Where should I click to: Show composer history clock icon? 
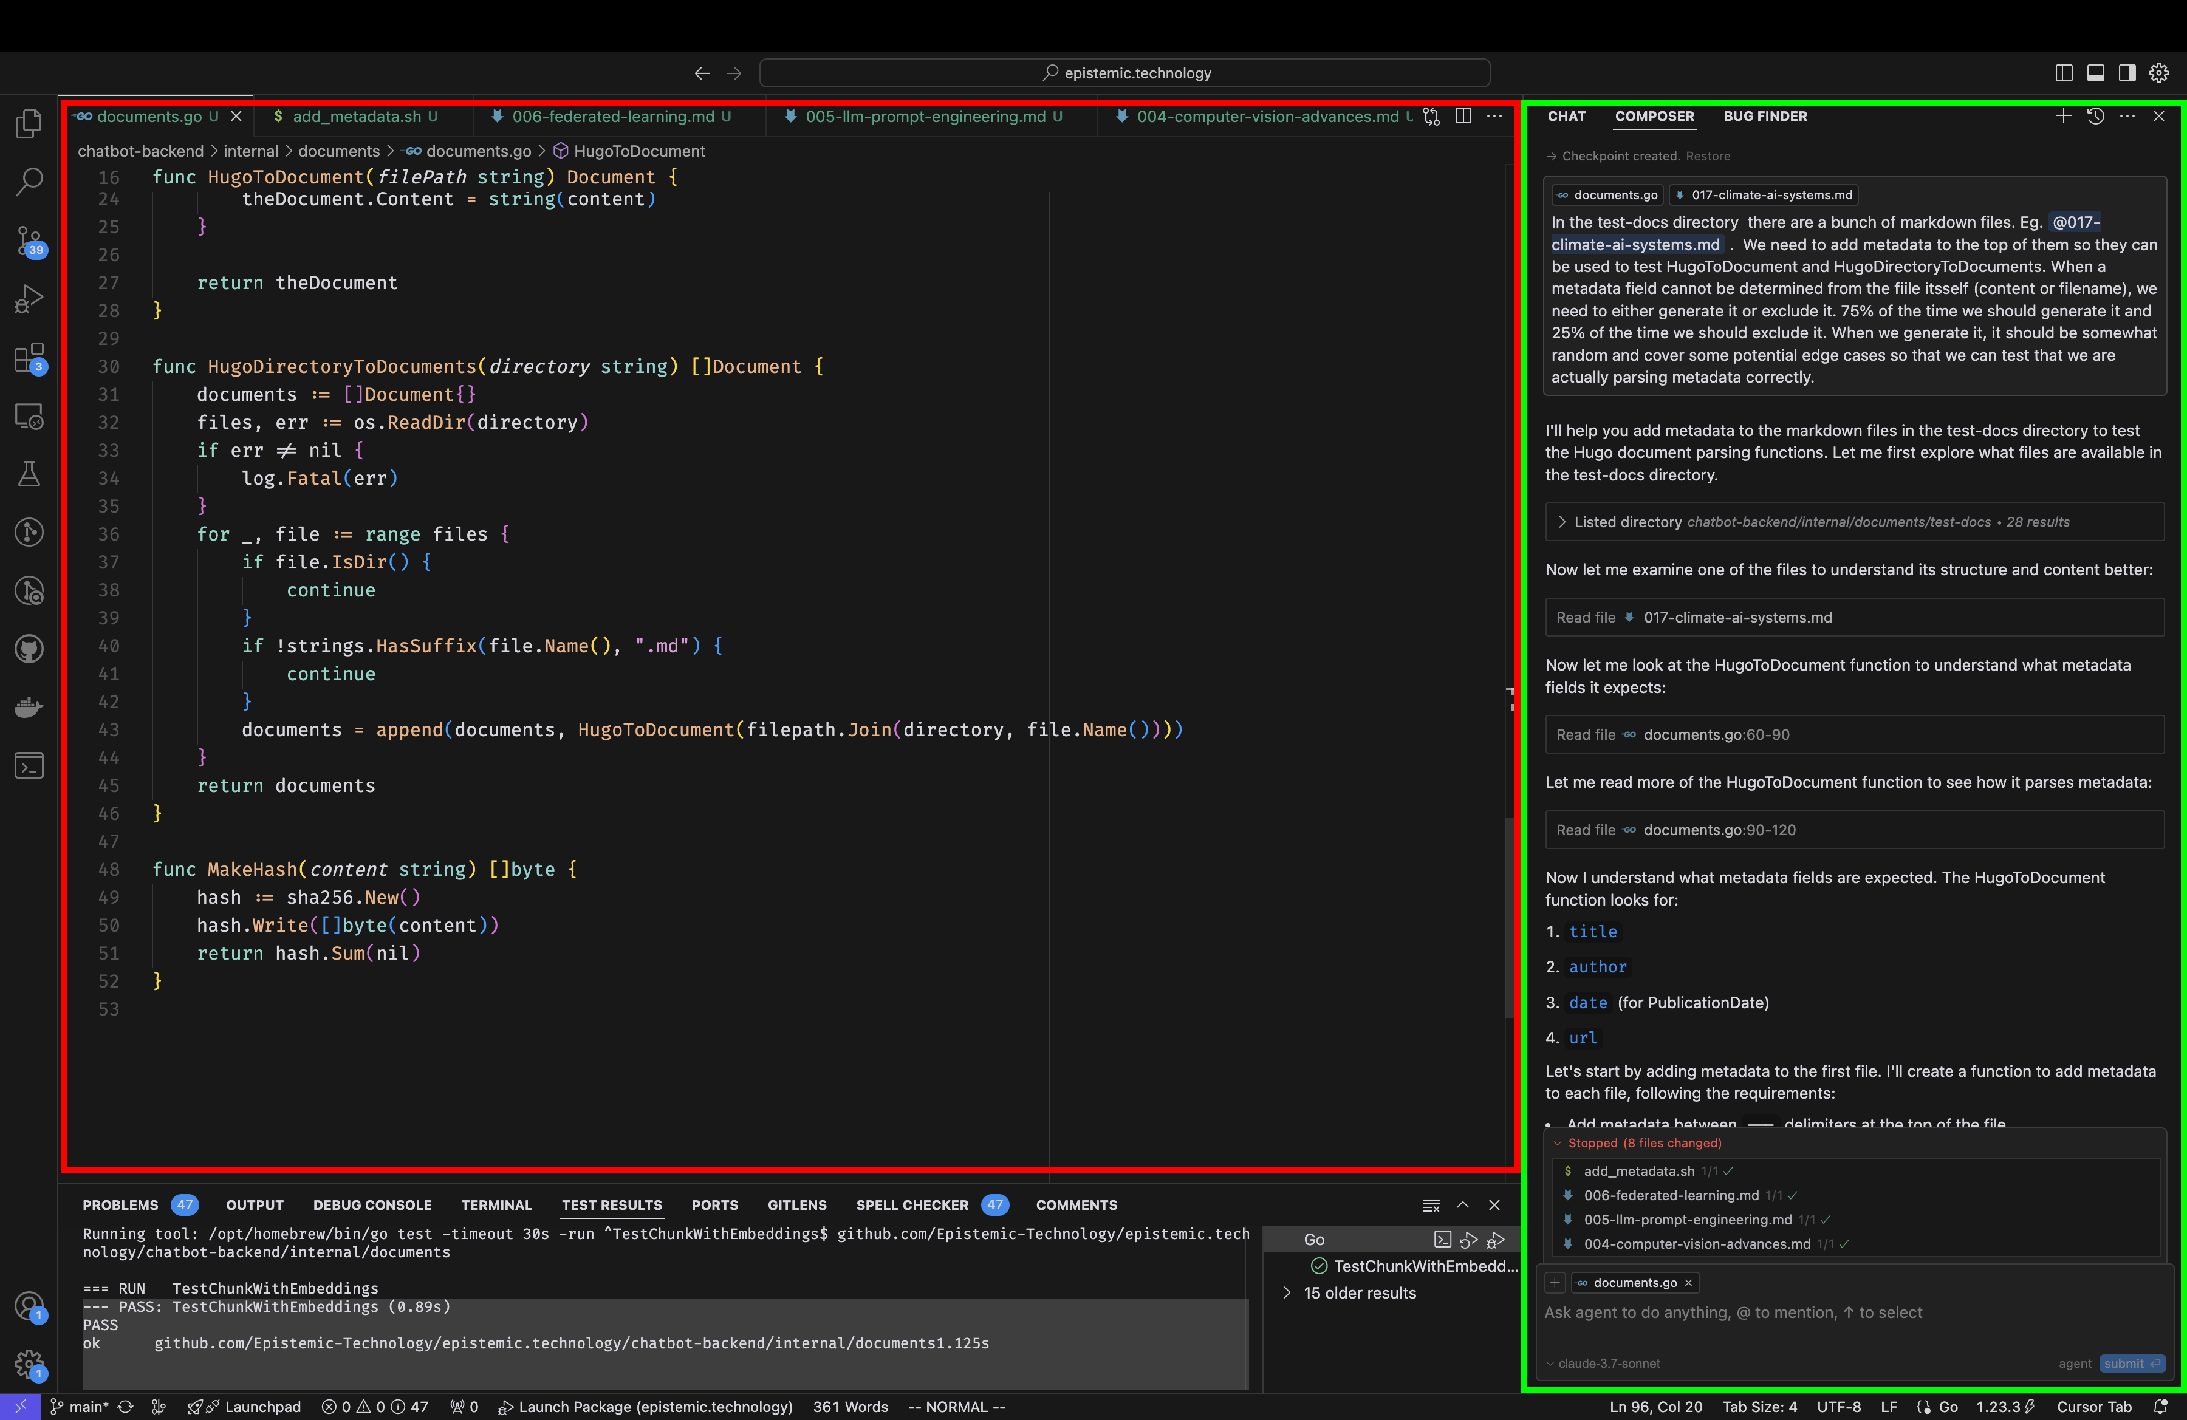tap(2095, 116)
